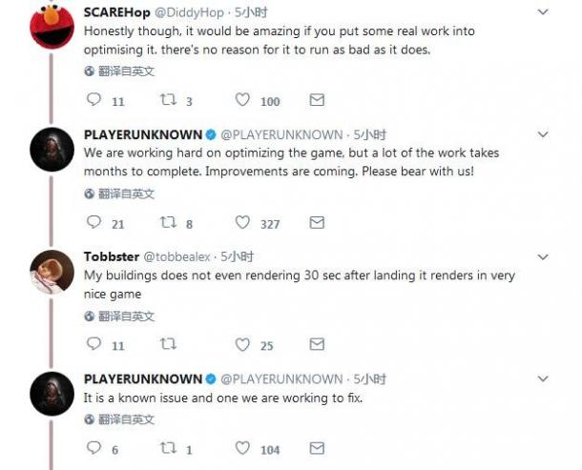Open @DiddyHop profile handle

coord(189,12)
